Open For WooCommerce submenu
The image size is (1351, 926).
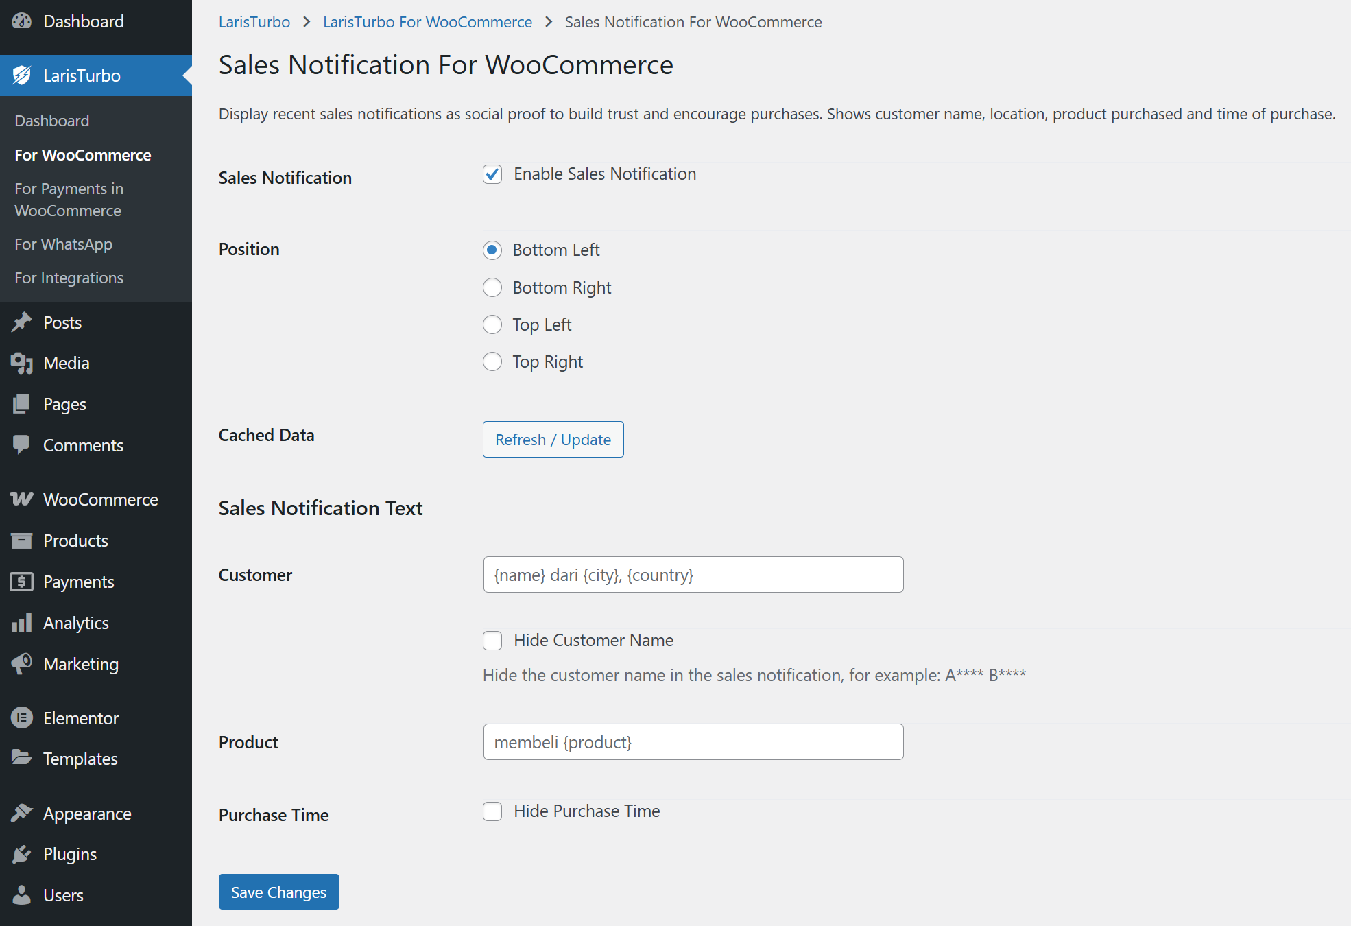pyautogui.click(x=83, y=155)
